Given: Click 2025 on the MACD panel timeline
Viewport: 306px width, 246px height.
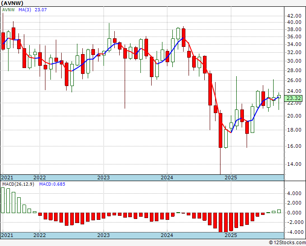Looking at the screenshot, I should pyautogui.click(x=231, y=235).
